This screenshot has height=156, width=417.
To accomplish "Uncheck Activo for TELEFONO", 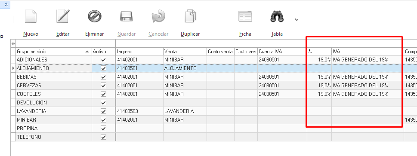I will click(103, 137).
